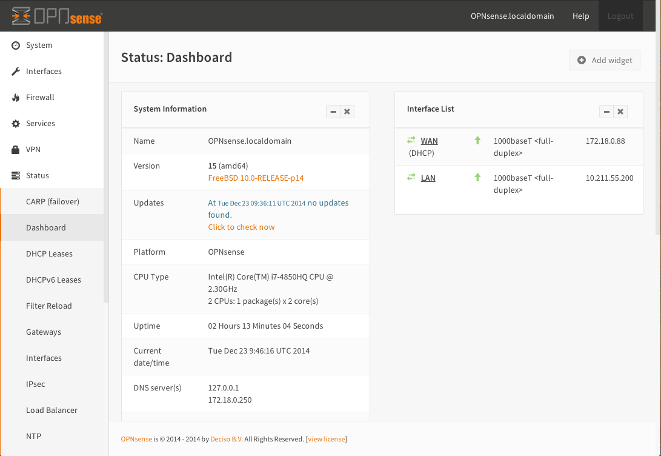Click the sidebar vertical scrollbar
Screen dimensions: 661x456
pyautogui.click(x=106, y=167)
